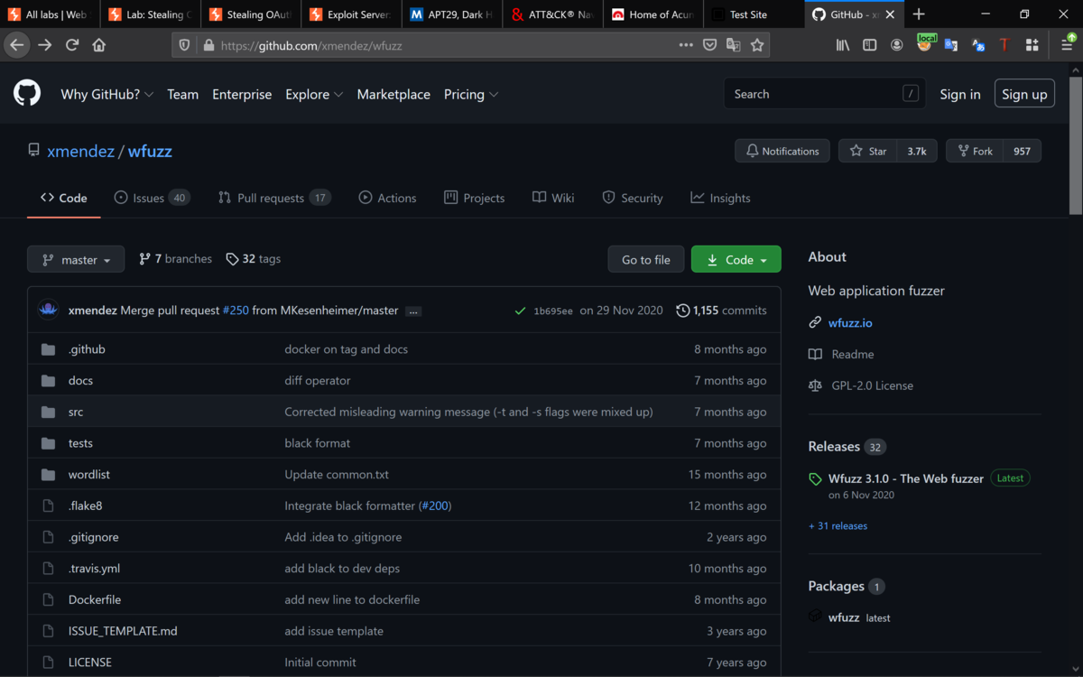Expand the Pricing menu

[471, 94]
